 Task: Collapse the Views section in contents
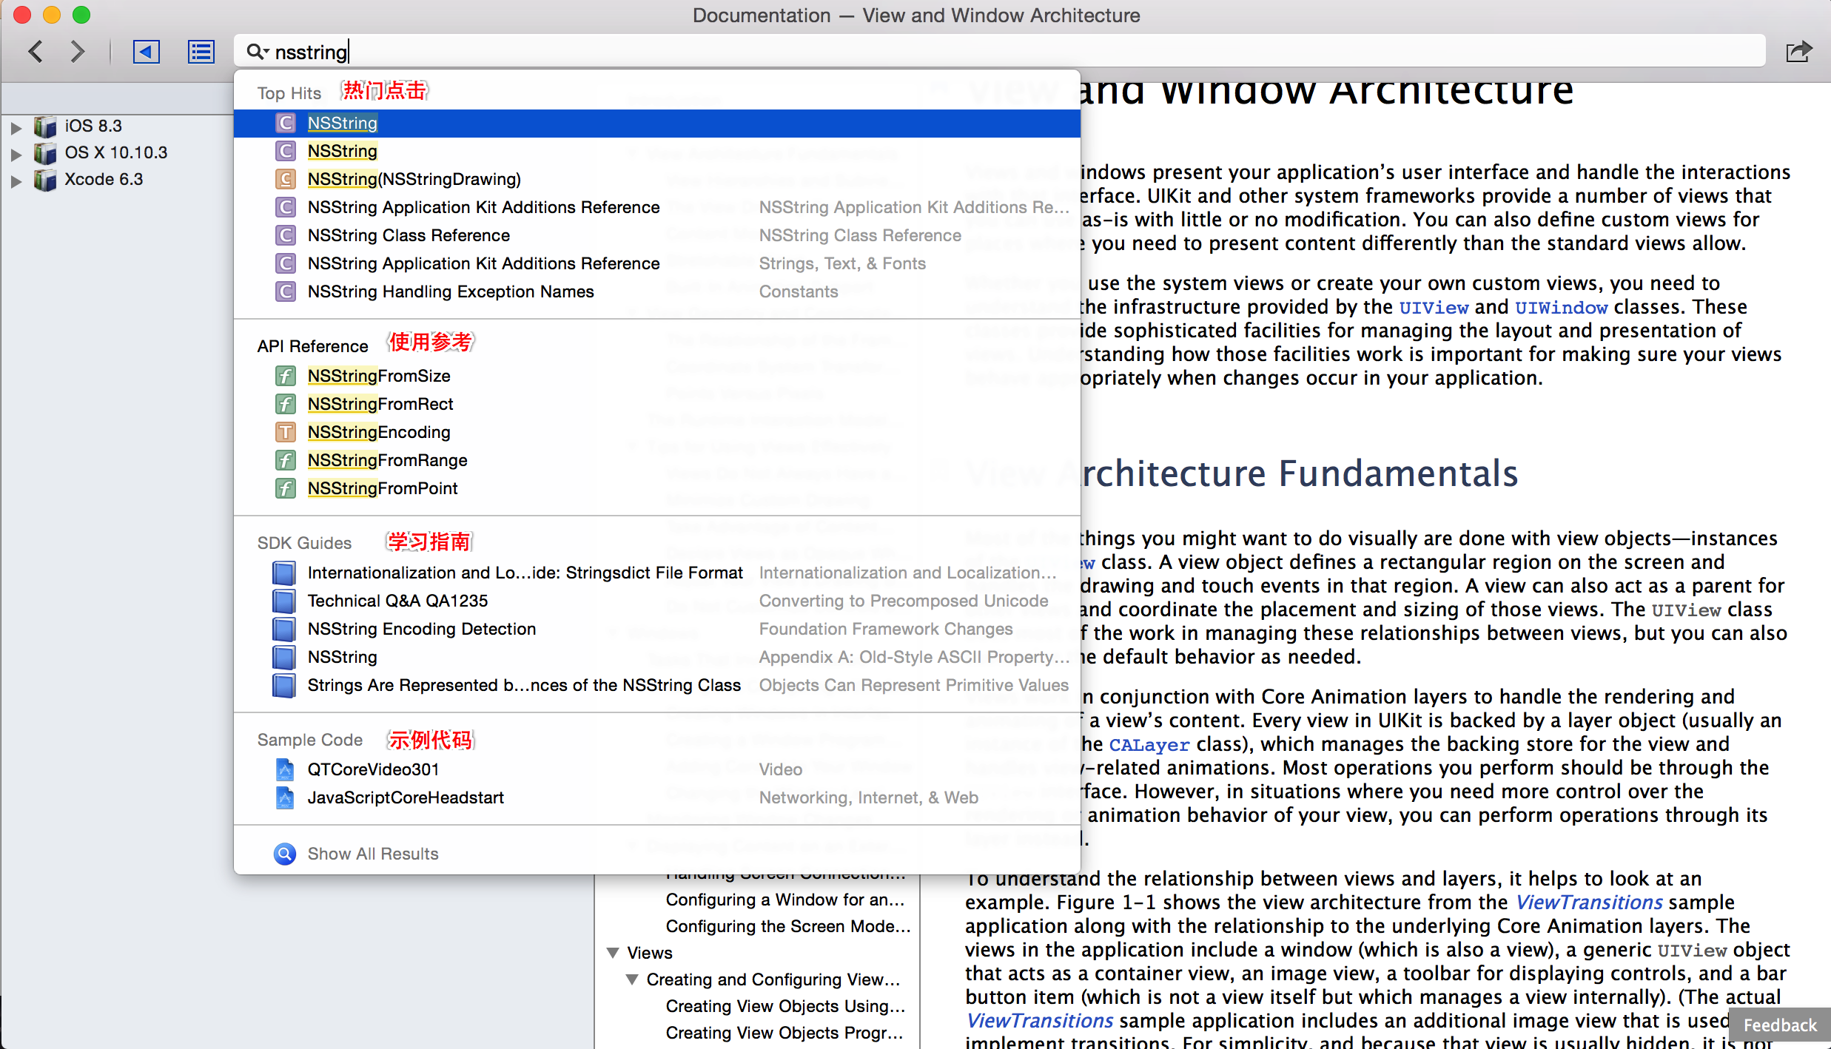pyautogui.click(x=613, y=953)
